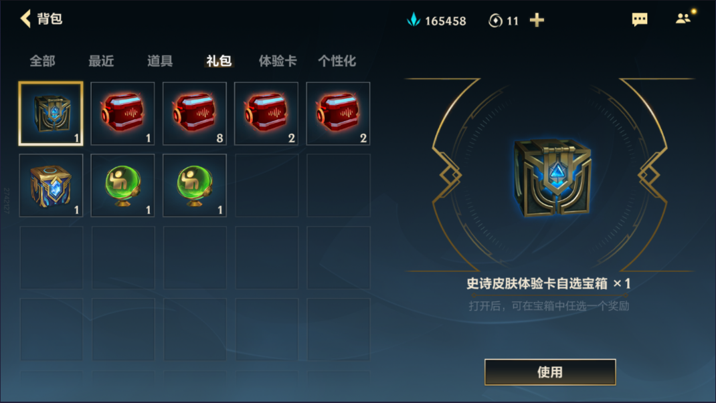Screen dimensions: 716x403
Task: Click the 使用 button
Action: tap(550, 372)
